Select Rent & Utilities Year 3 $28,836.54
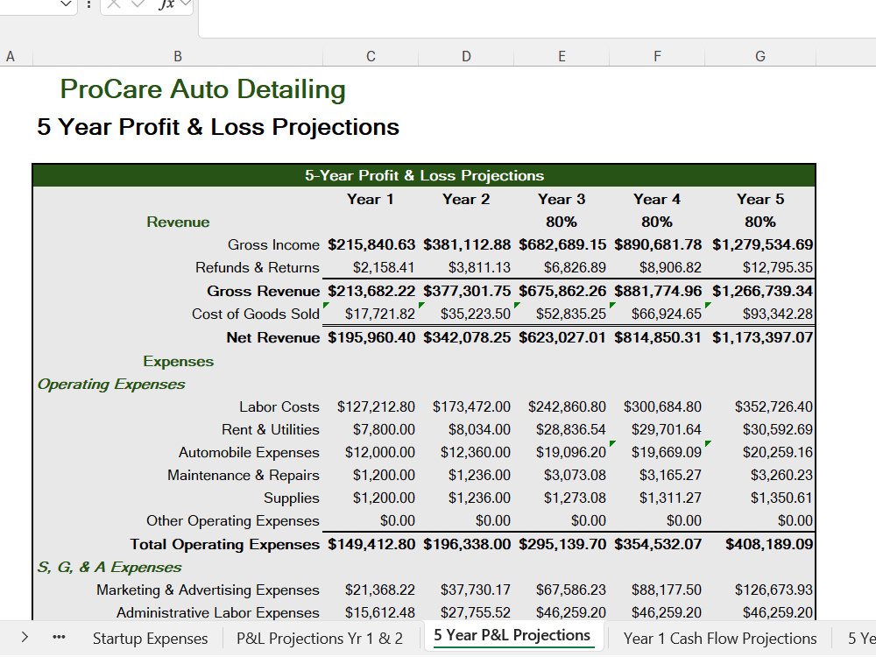 pos(570,429)
